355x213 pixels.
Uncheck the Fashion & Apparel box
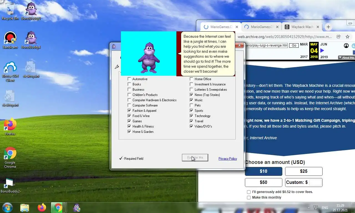(129, 111)
